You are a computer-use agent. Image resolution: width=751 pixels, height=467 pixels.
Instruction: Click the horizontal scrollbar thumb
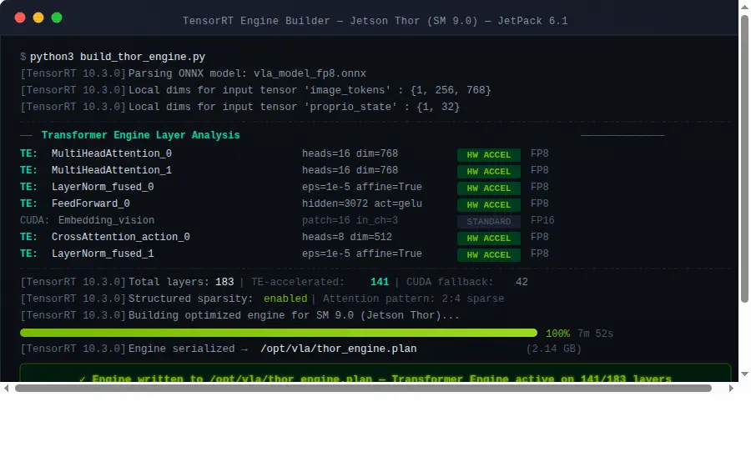(363, 388)
